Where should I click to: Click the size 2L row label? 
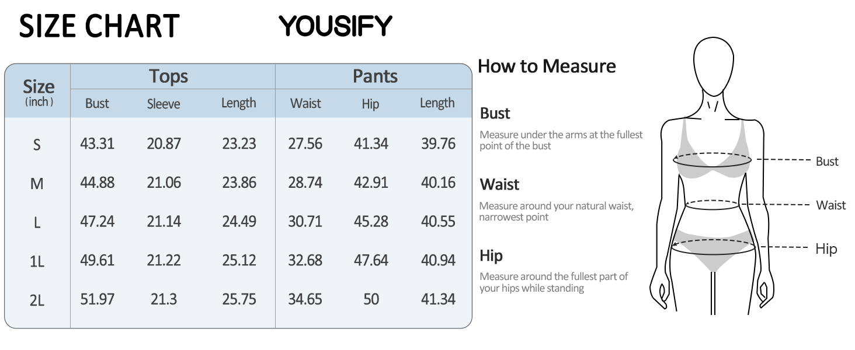coord(37,300)
